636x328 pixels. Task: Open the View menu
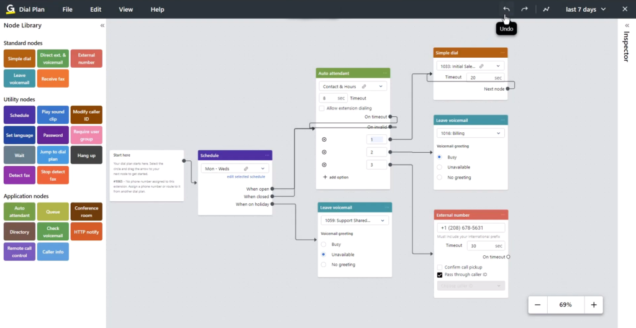pos(126,9)
